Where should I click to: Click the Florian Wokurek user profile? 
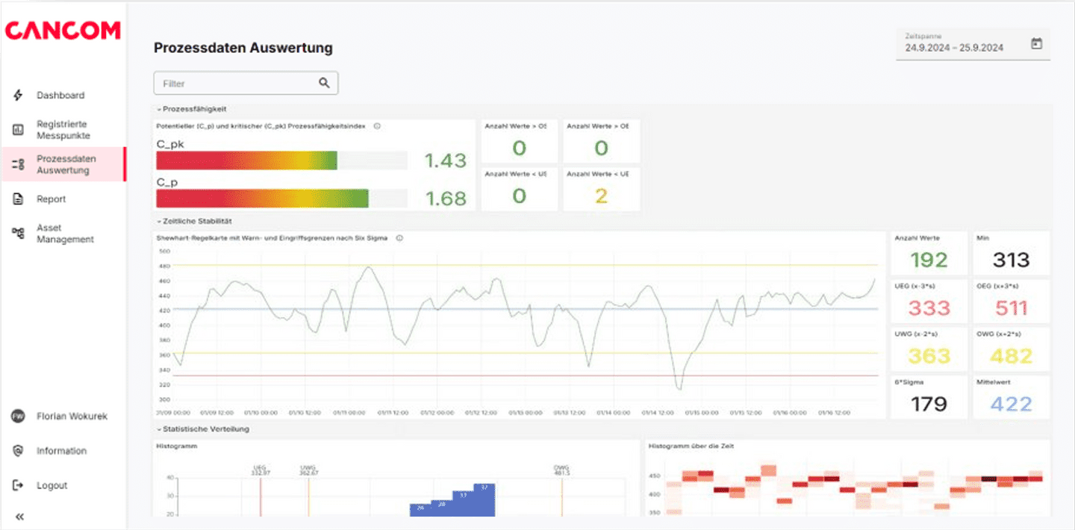coord(72,417)
